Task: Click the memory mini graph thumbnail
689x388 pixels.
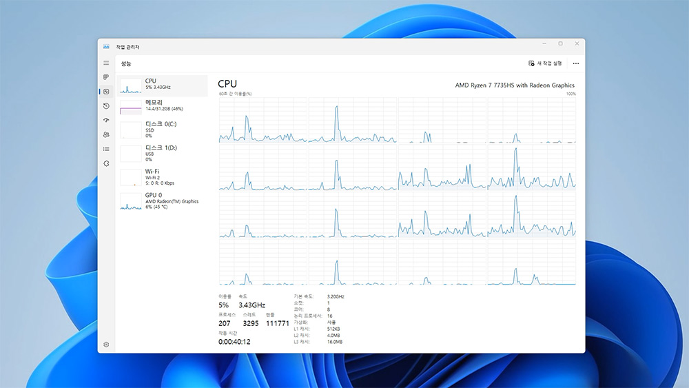Action: (x=130, y=108)
